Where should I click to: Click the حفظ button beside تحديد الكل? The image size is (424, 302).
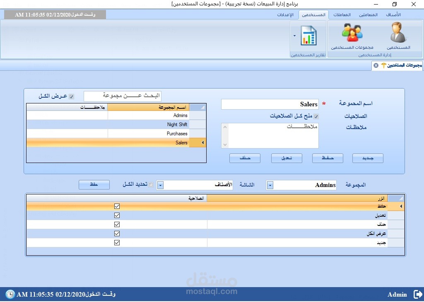click(x=94, y=185)
